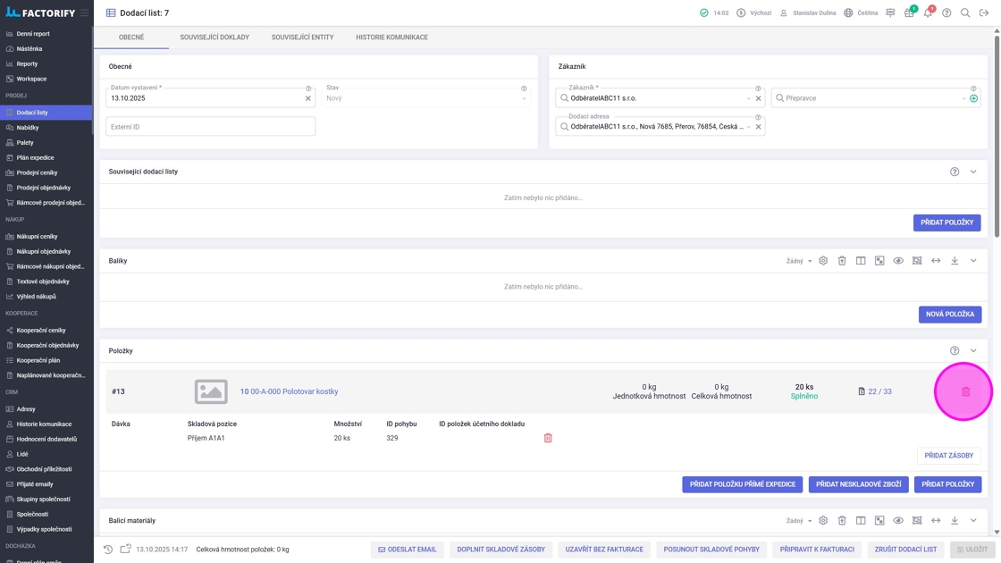
Task: Toggle the eye icon in the Balíky toolbar
Action: (898, 261)
